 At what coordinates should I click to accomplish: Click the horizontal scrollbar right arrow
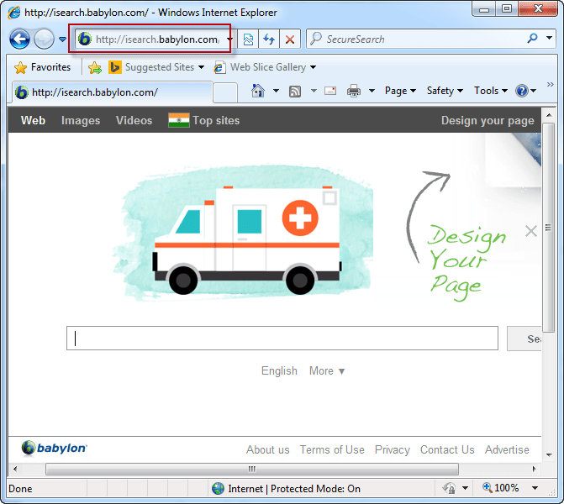534,469
